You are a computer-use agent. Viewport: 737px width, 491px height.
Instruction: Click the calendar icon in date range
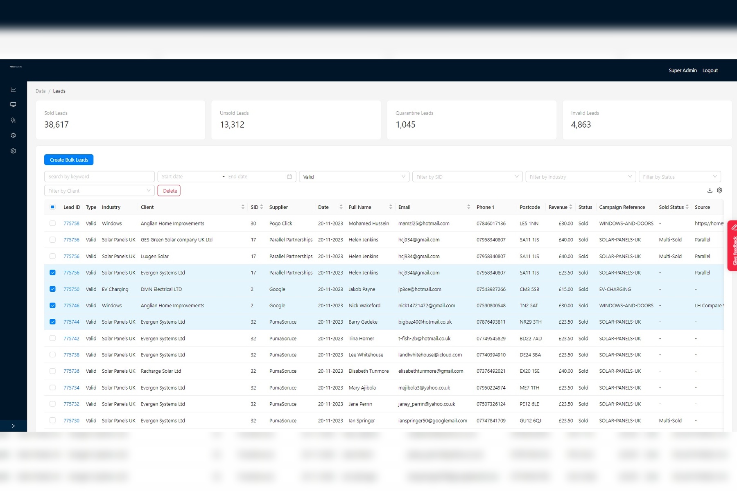click(x=289, y=177)
